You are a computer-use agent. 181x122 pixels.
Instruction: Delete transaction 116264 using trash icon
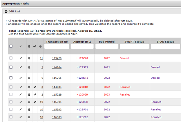click(29, 67)
